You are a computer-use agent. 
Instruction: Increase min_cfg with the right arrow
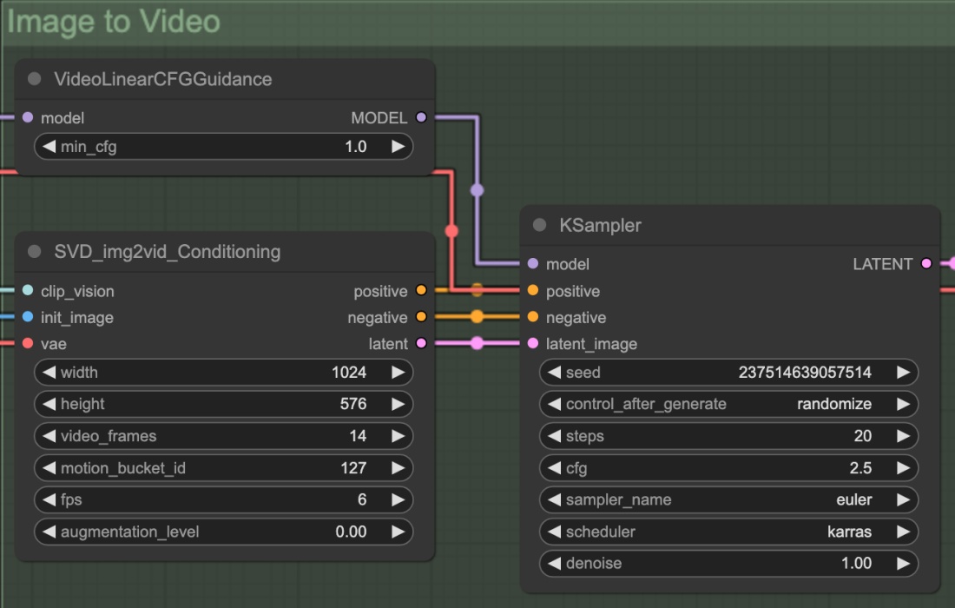coord(398,147)
